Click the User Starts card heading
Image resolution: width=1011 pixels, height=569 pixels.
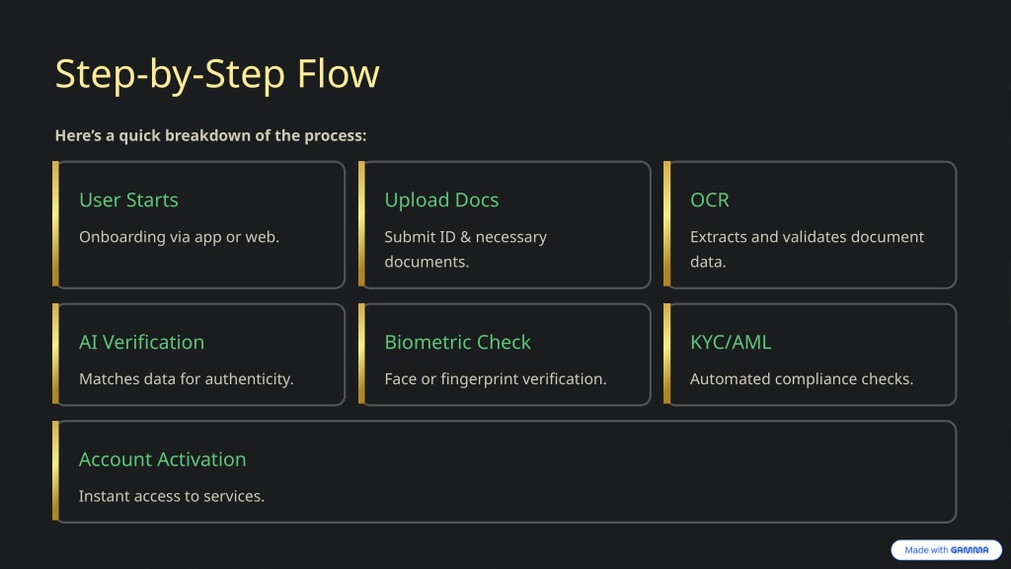click(x=128, y=200)
